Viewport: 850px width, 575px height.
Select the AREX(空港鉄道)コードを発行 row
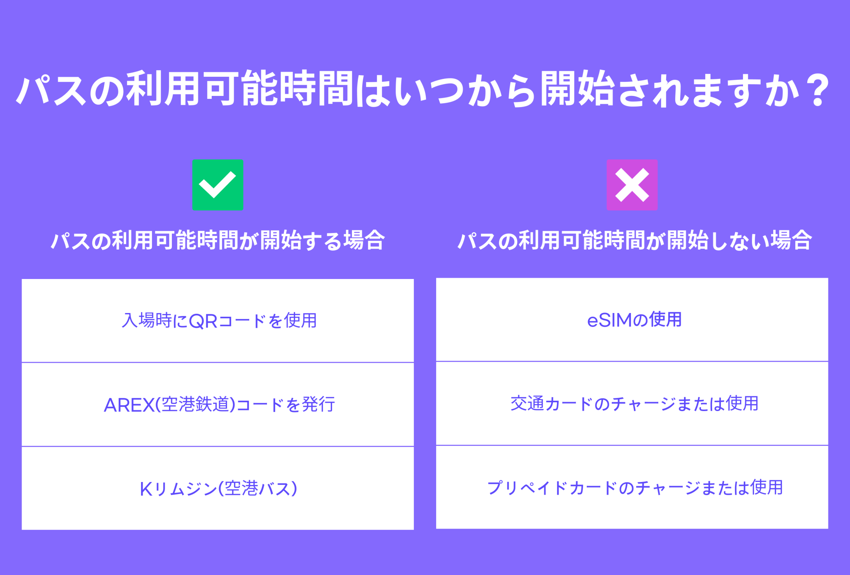point(217,404)
